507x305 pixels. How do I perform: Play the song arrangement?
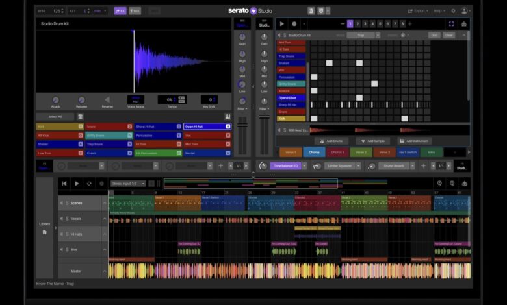click(77, 183)
